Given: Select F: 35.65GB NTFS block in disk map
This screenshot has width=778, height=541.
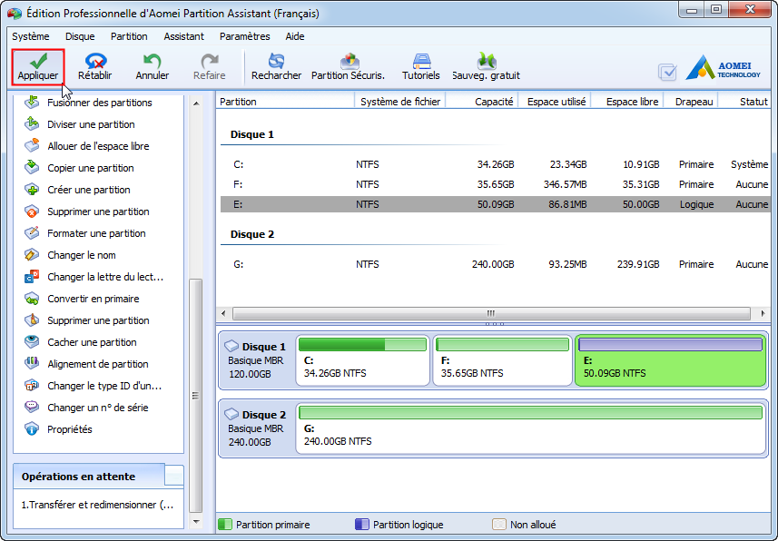Looking at the screenshot, I should 503,360.
